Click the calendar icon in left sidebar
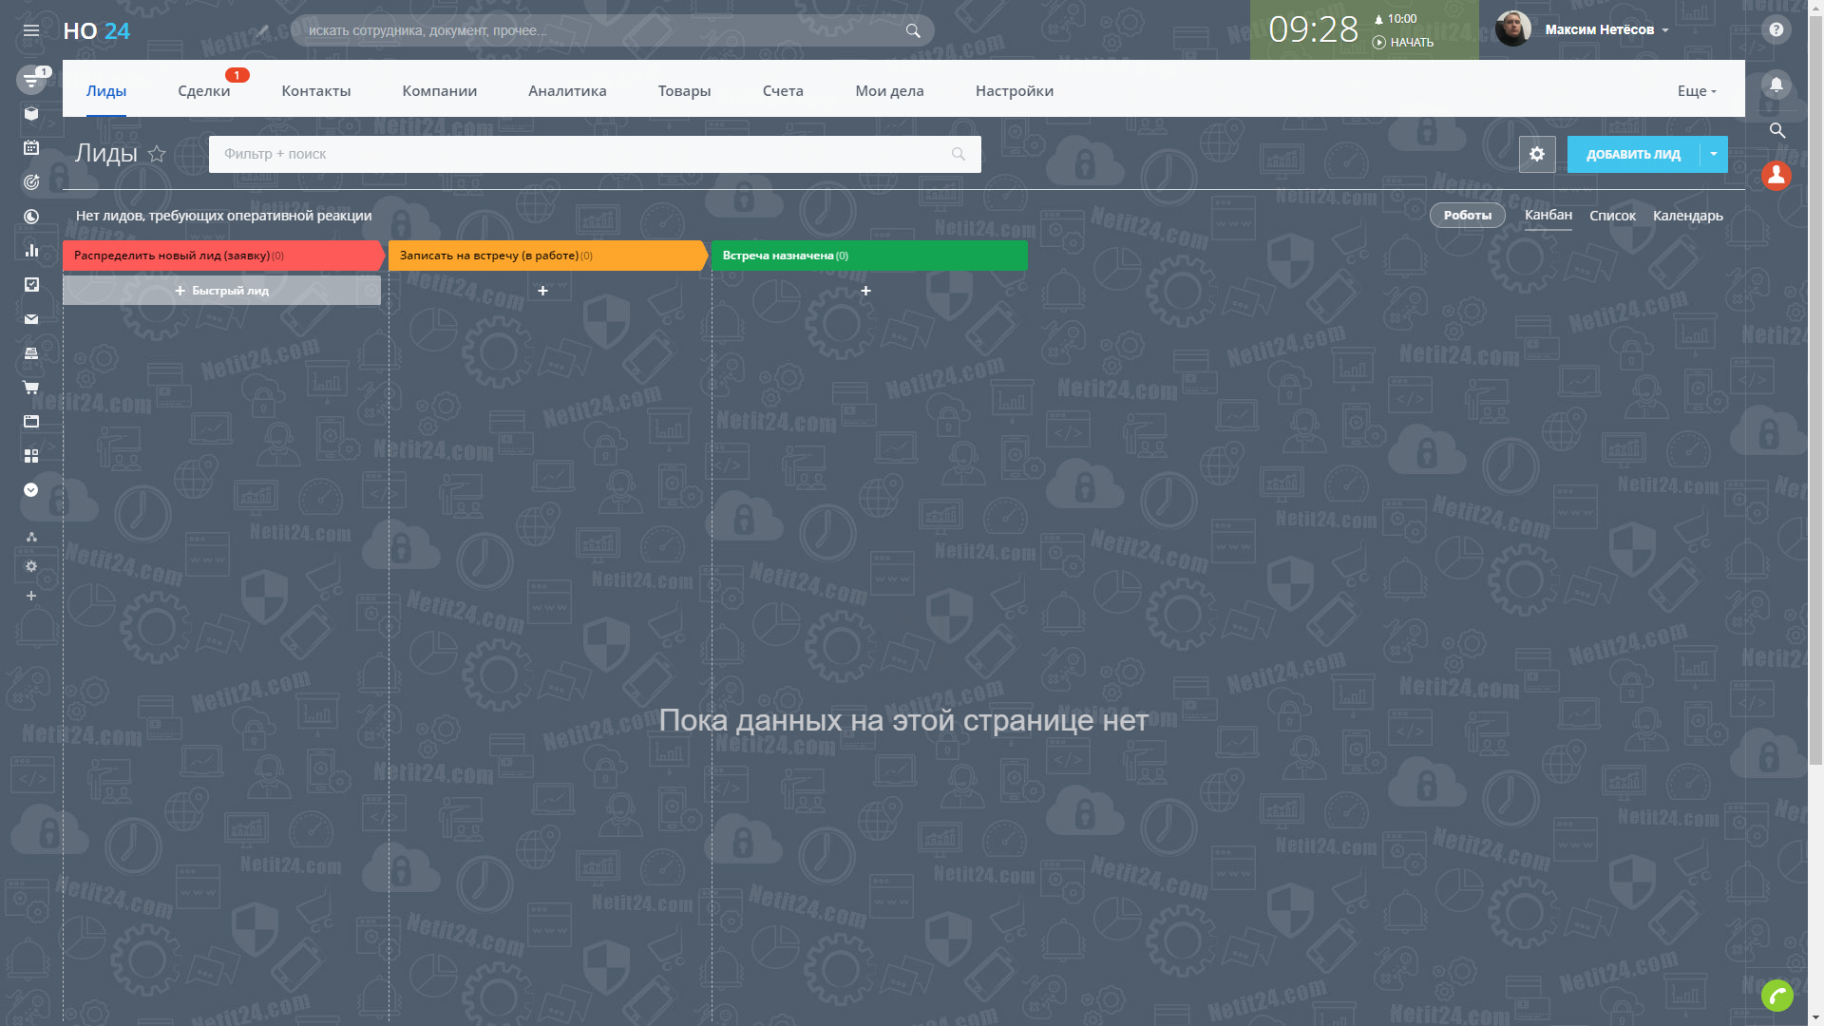This screenshot has width=1824, height=1026. coord(30,147)
